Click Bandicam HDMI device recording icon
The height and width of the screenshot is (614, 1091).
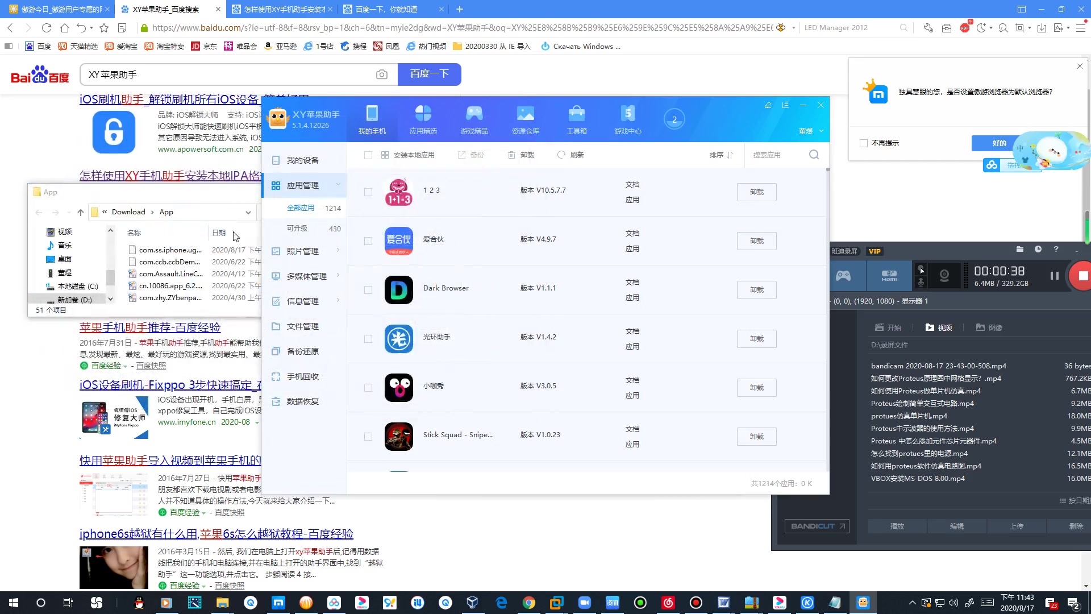889,276
